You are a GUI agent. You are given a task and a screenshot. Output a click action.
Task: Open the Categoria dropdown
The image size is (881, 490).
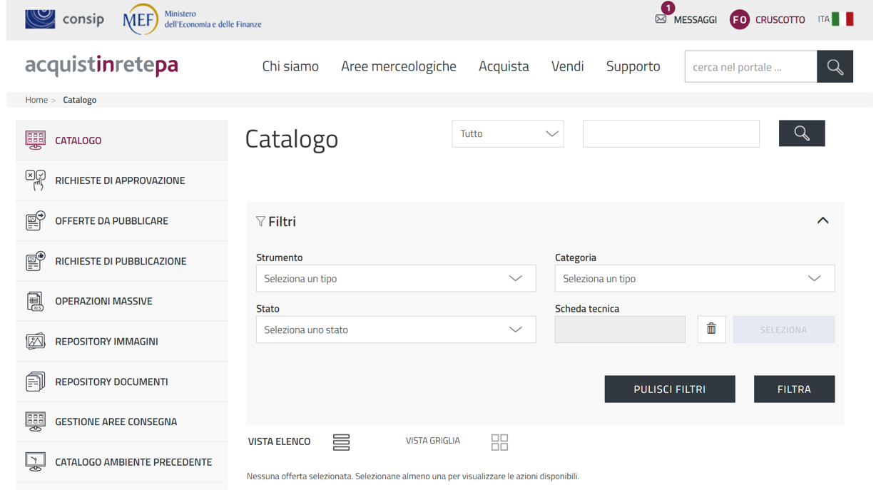694,279
